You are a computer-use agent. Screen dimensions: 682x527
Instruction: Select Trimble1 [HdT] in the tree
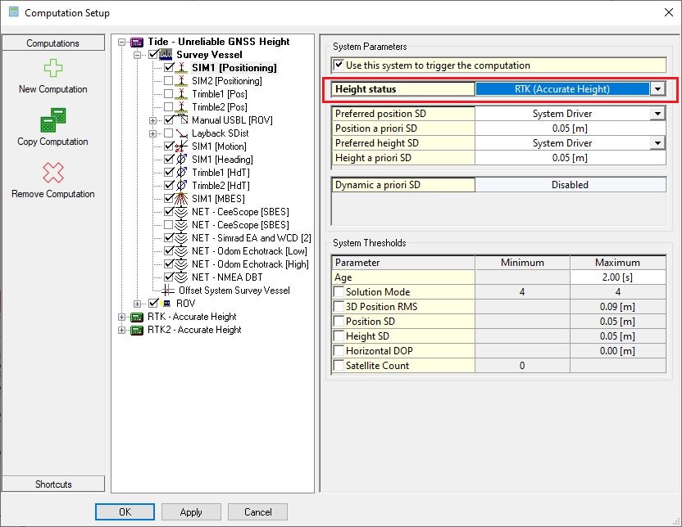(222, 173)
